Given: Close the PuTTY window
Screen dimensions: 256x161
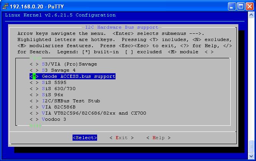Looking at the screenshot, I should tap(249, 7).
